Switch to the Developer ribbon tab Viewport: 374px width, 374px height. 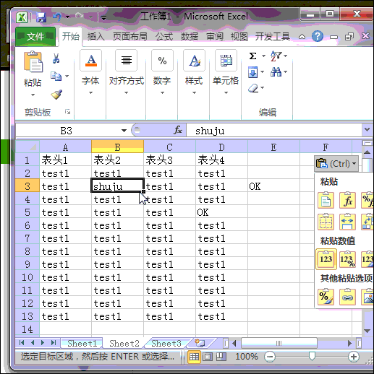coord(272,37)
